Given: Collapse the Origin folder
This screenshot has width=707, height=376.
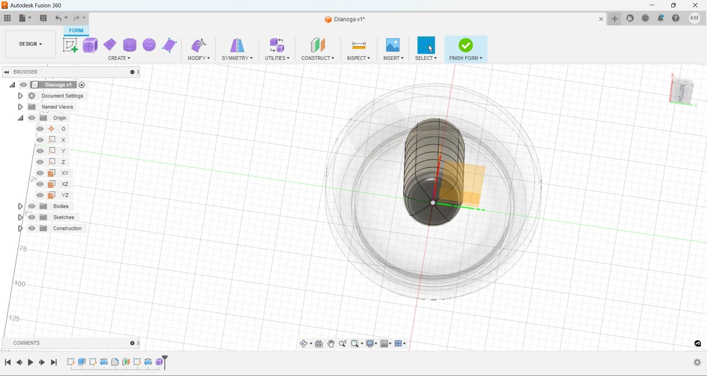Looking at the screenshot, I should pos(20,118).
